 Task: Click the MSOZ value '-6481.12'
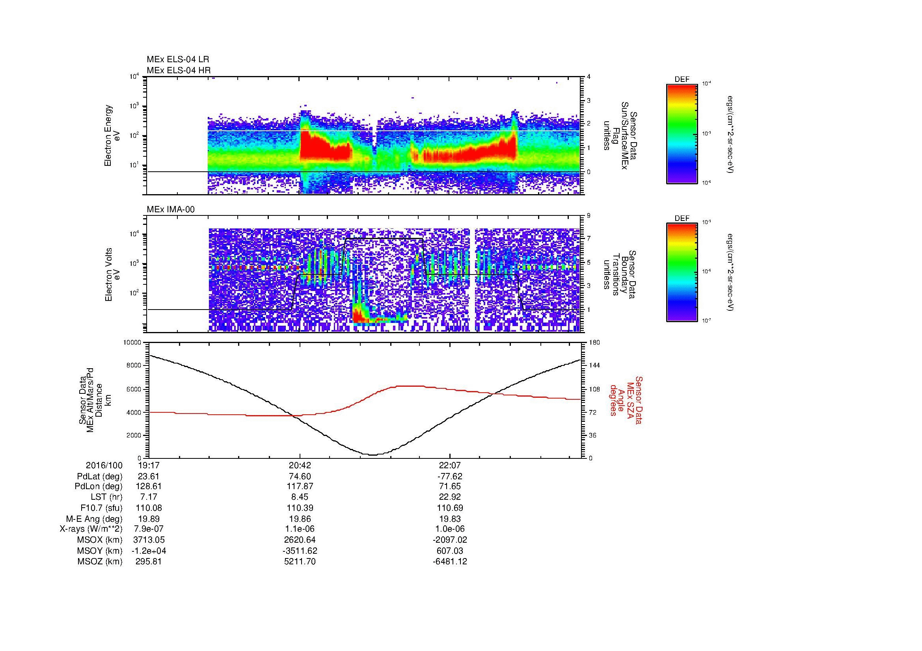pyautogui.click(x=450, y=562)
